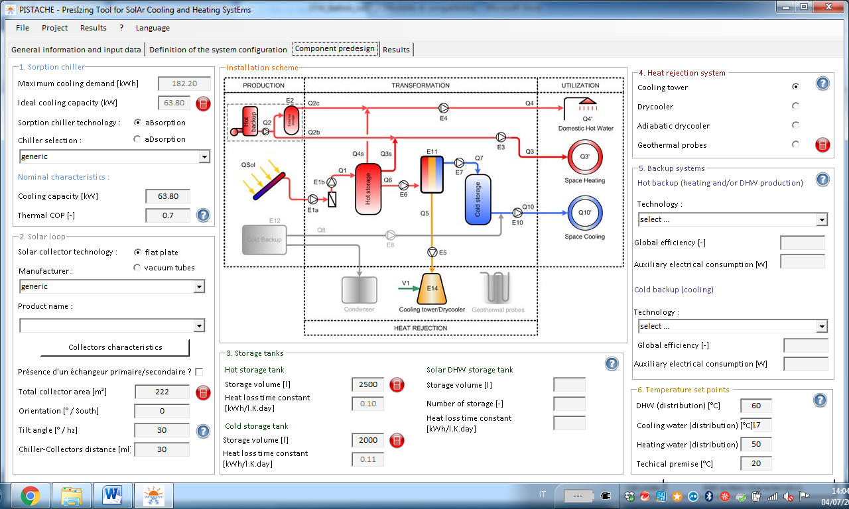
Task: Open help icon in Heat rejection system panel
Action: coord(822,84)
